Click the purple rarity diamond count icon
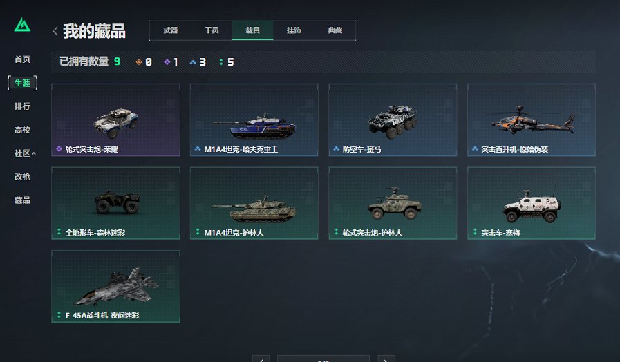 [x=167, y=61]
